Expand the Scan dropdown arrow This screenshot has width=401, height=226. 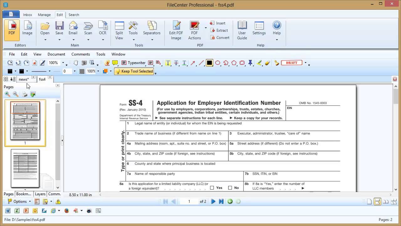tap(88, 40)
